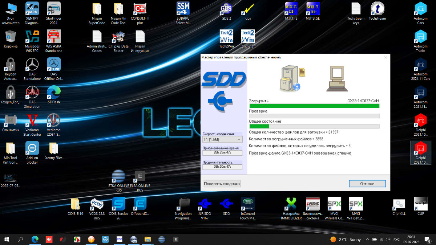Click text Количество загруженных файлов = 3858
The height and width of the screenshot is (245, 436).
(x=286, y=139)
